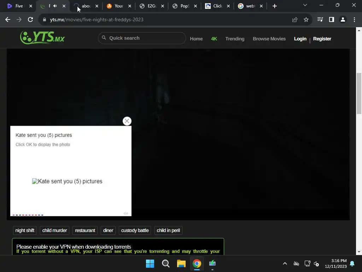Close the 'Your' tab
362x272 pixels.
pos(130,6)
